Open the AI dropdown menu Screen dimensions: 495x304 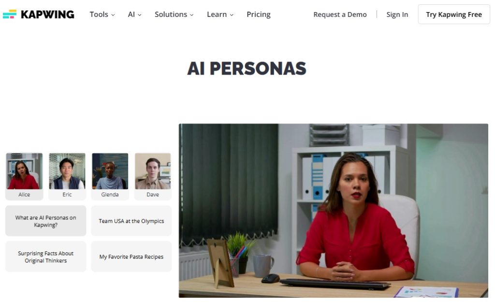(x=134, y=15)
